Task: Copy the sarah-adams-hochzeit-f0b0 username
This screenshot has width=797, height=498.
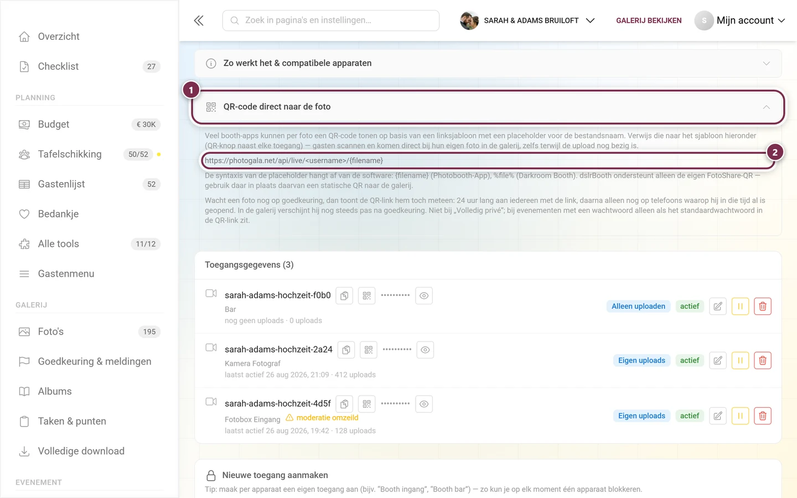Action: pos(344,296)
